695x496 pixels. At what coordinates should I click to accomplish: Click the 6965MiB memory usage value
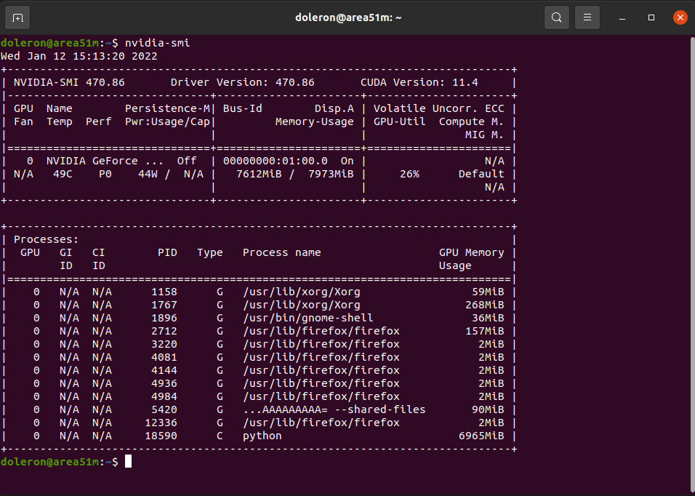pyautogui.click(x=481, y=436)
